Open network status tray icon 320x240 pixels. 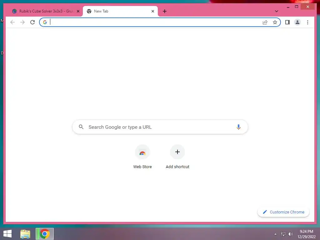283,234
